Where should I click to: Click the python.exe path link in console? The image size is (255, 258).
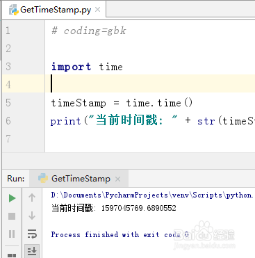[x=152, y=195]
